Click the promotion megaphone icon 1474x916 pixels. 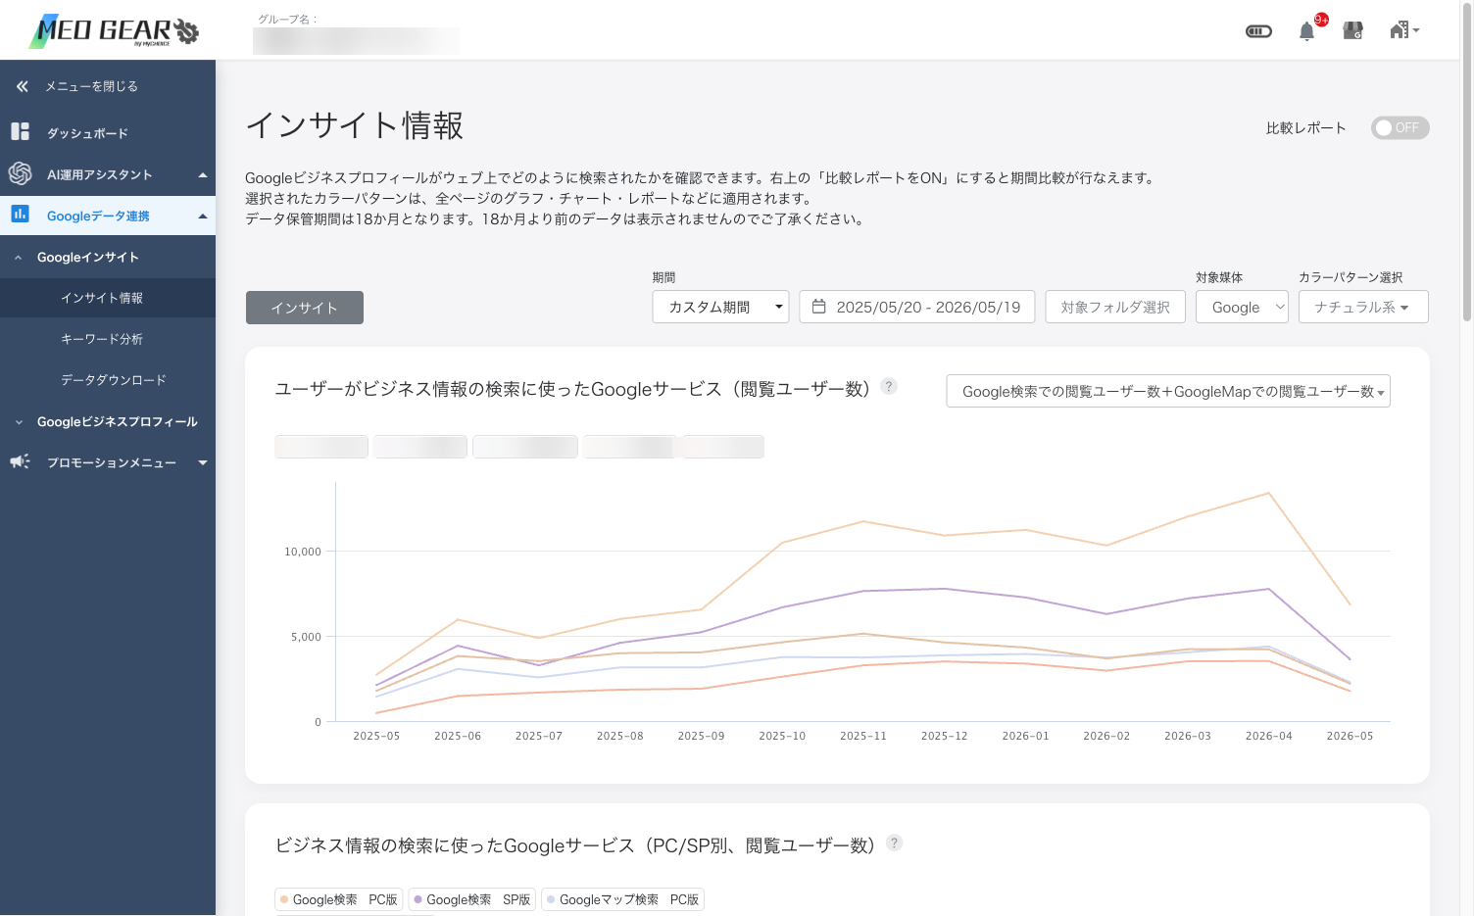pos(20,461)
